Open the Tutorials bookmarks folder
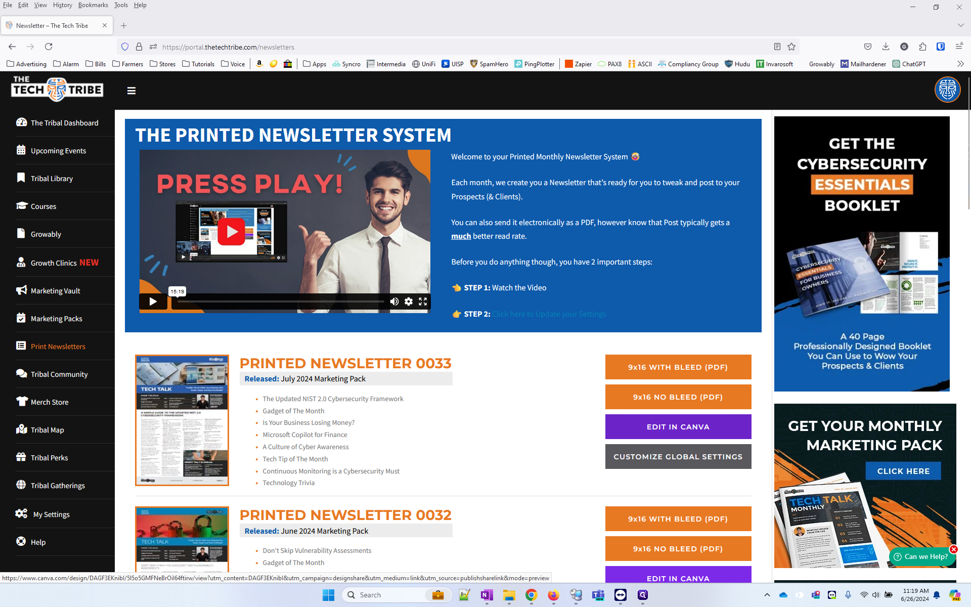The image size is (971, 607). coord(198,64)
